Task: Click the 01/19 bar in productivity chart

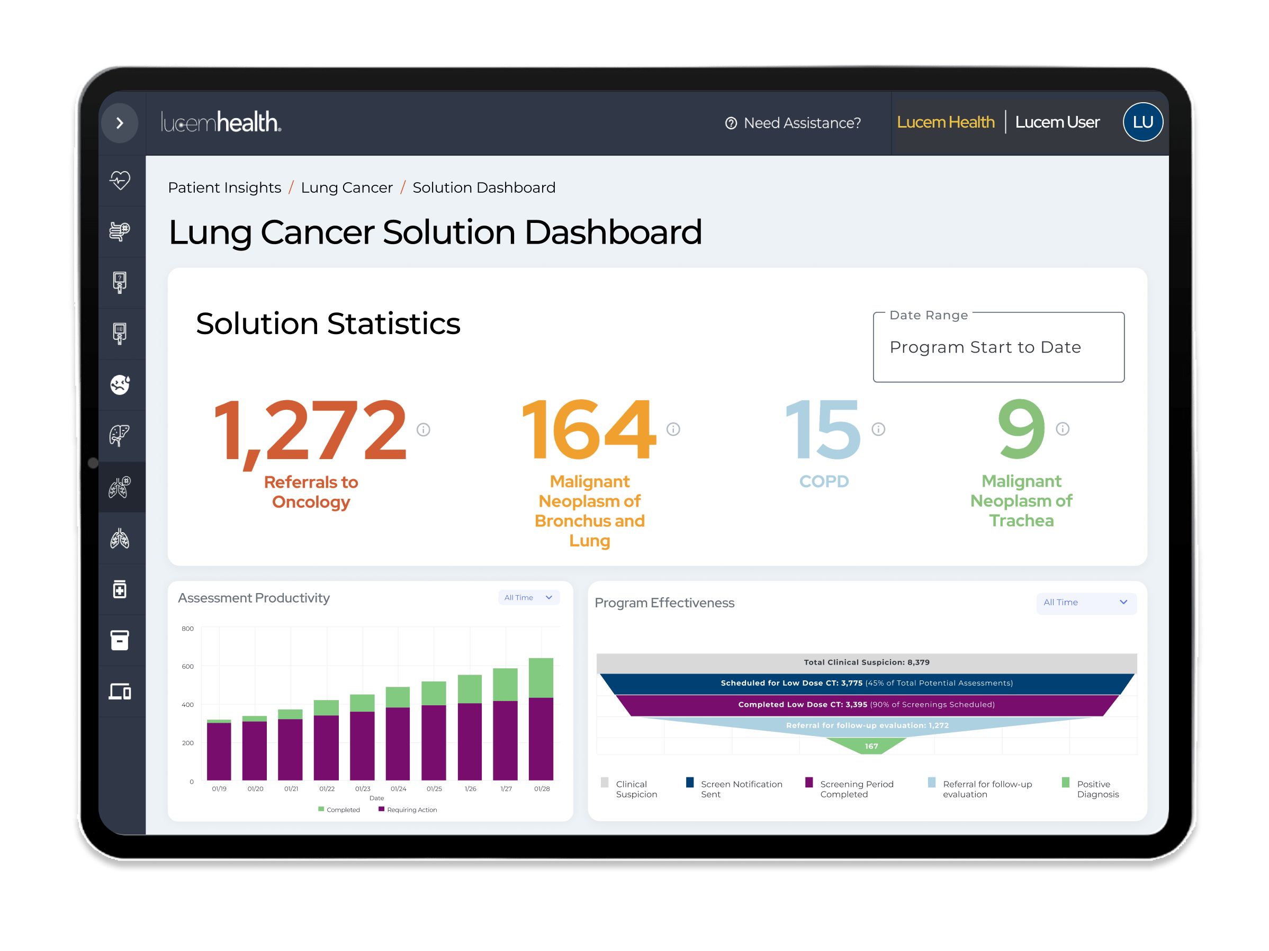Action: click(219, 750)
